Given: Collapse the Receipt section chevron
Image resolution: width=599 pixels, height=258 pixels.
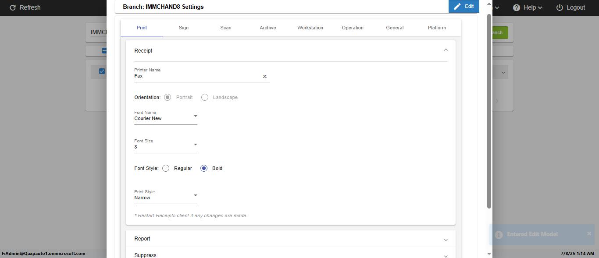Looking at the screenshot, I should (x=446, y=50).
